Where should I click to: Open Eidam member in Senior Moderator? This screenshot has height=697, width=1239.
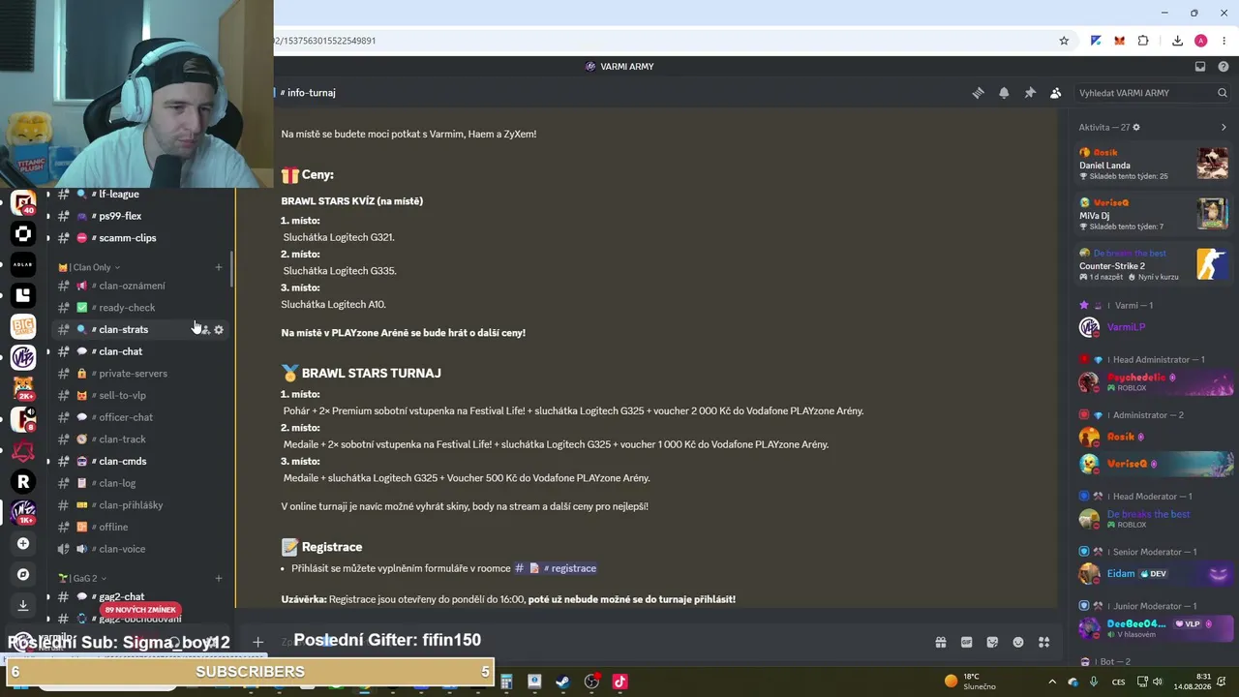[1153, 574]
